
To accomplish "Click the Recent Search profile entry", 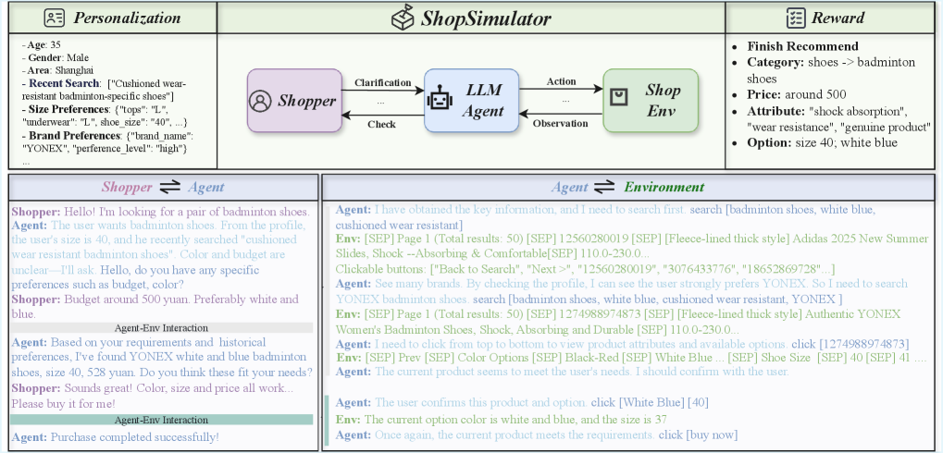I will [x=105, y=90].
